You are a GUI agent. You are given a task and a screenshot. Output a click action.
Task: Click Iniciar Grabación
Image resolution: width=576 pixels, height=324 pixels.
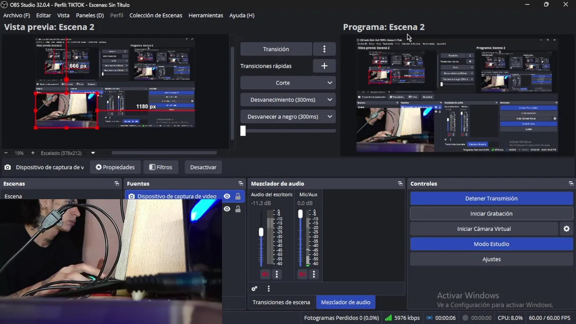[x=491, y=214]
